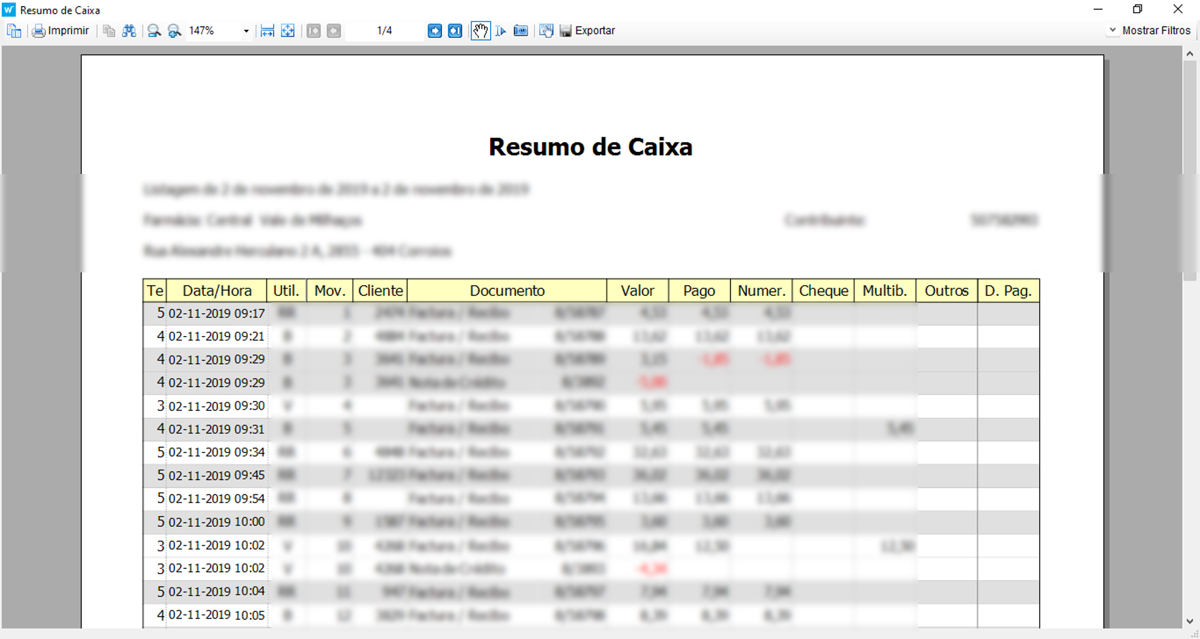Jump to last page button
Image resolution: width=1200 pixels, height=639 pixels.
tap(455, 31)
